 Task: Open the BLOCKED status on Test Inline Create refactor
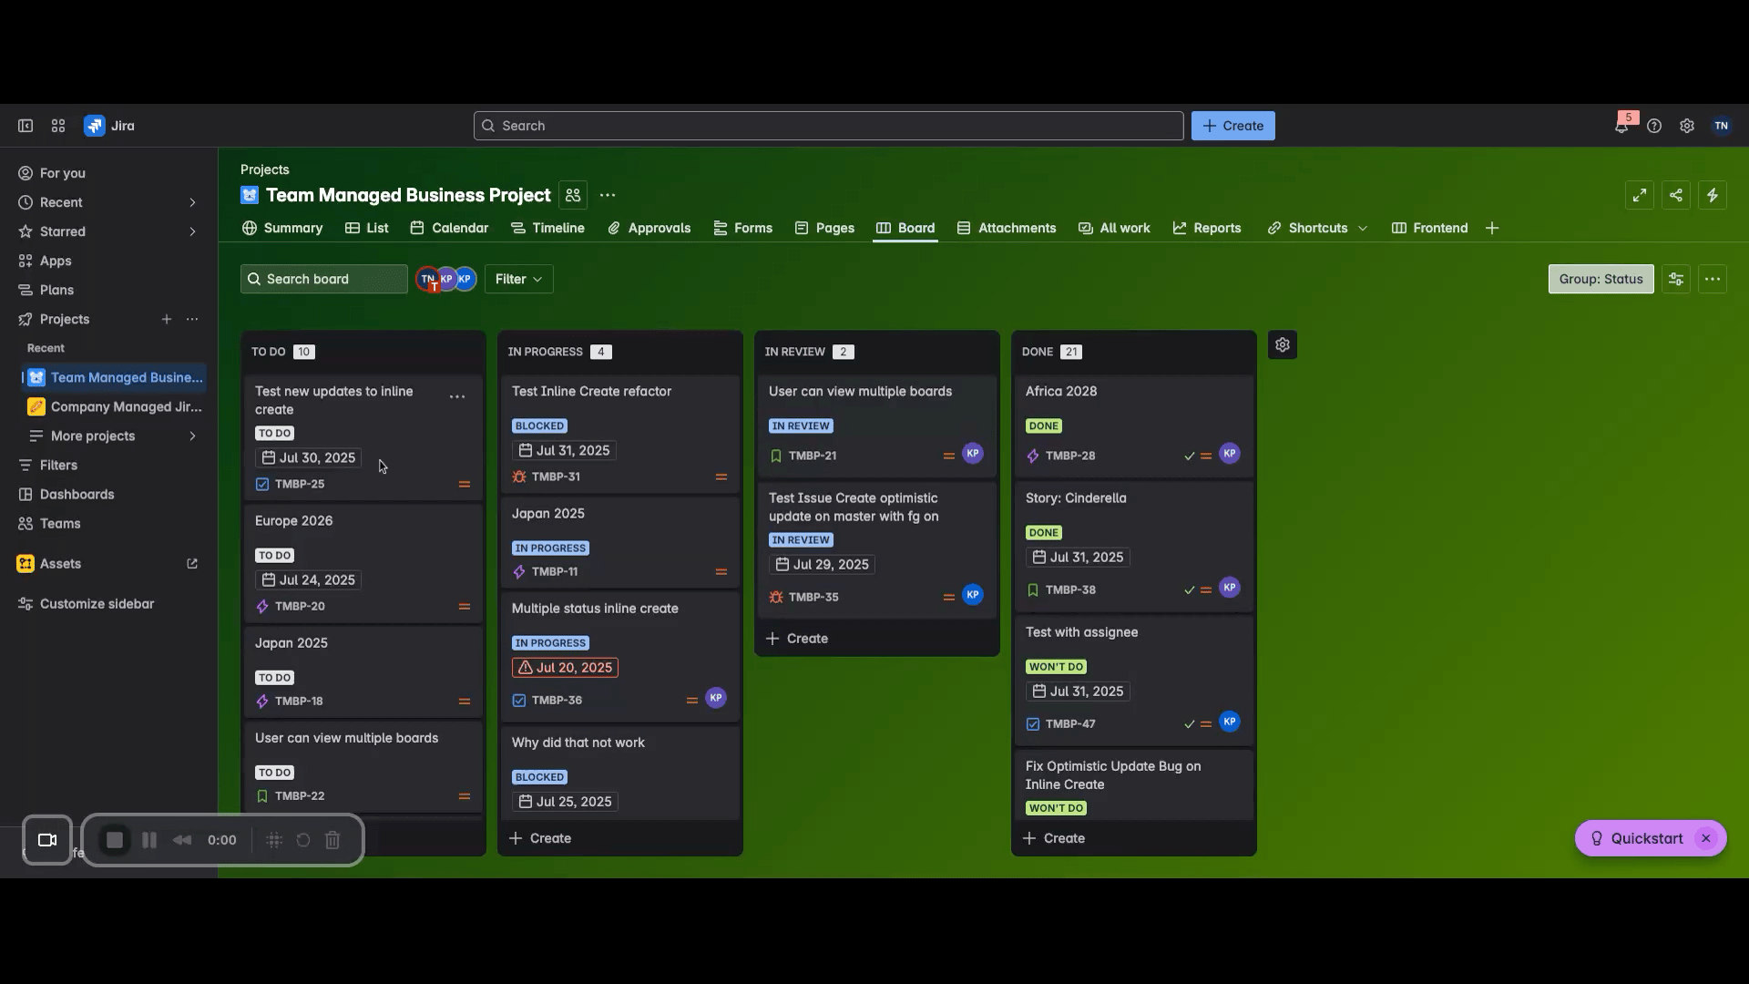(x=539, y=425)
